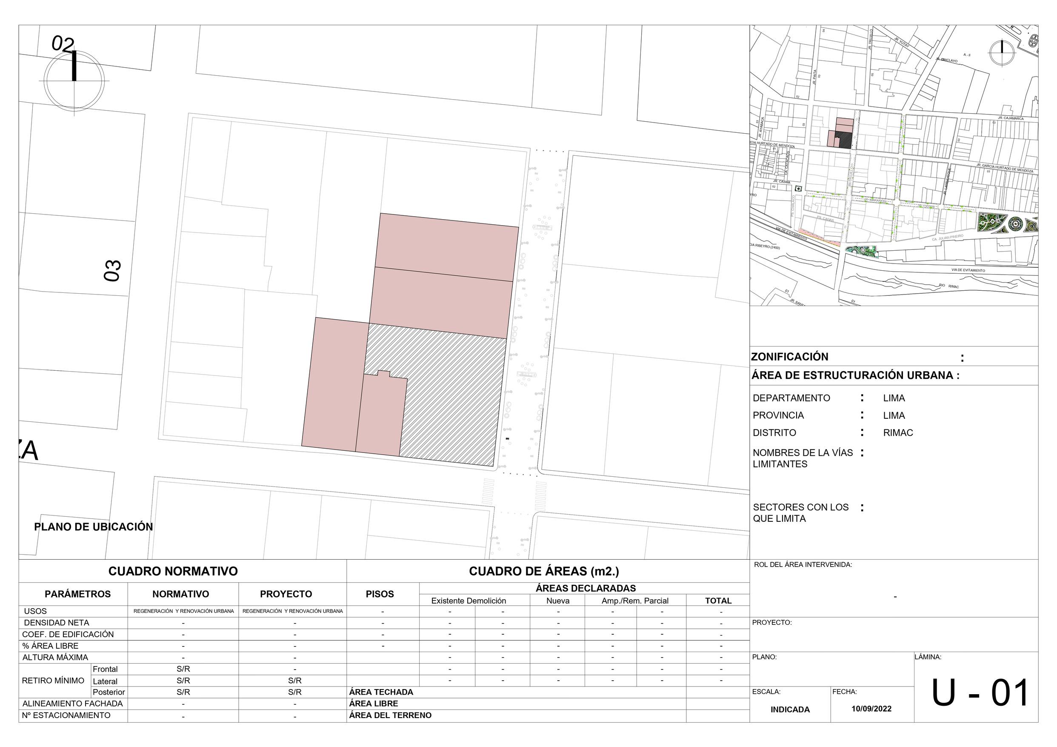Click the ZONIFICACIÓN field label
The height and width of the screenshot is (747, 1057).
(x=789, y=357)
